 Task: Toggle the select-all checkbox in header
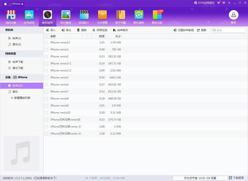[46, 36]
